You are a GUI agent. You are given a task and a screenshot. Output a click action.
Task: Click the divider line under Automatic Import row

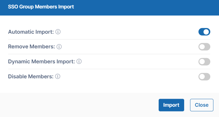(x=109, y=39)
